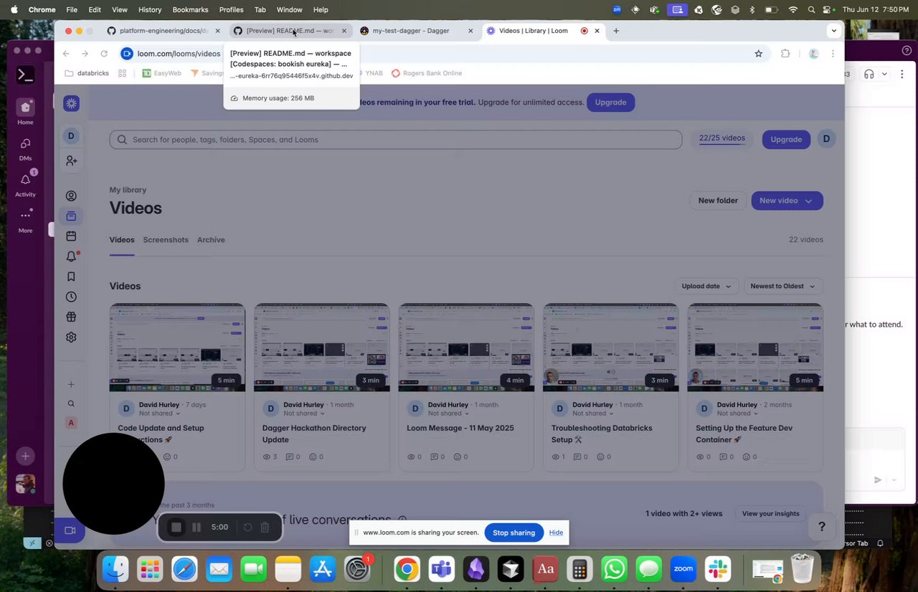Open the Meetings calendar icon in Loom sidebar
This screenshot has width=918, height=592.
click(71, 236)
